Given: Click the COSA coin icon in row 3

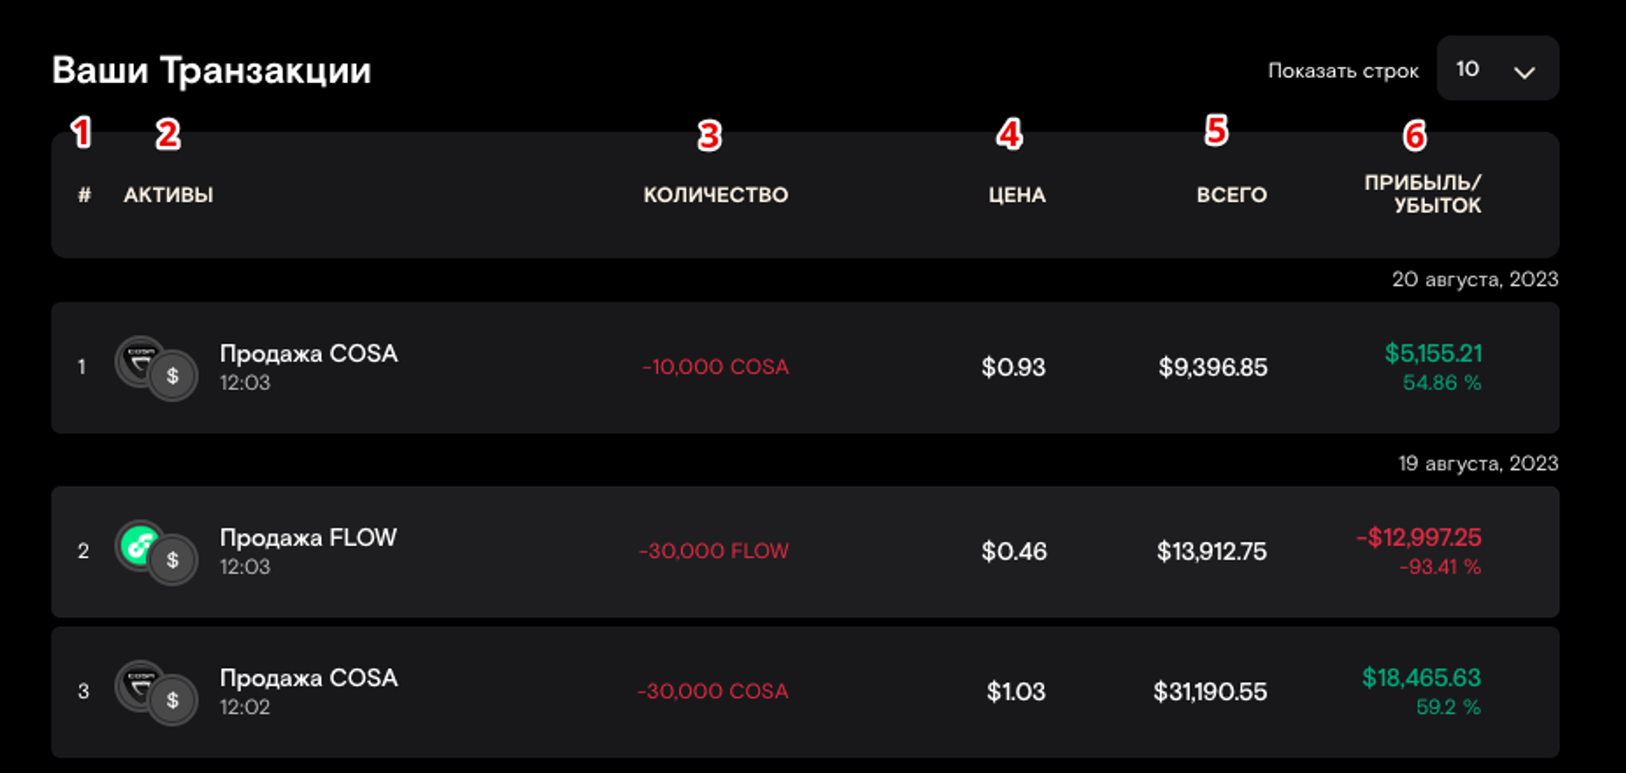Looking at the screenshot, I should (138, 683).
